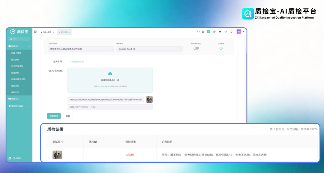Screen dimensions: 324x173
Task: Collapse the 质检中心 menu group
Action: pos(19,46)
